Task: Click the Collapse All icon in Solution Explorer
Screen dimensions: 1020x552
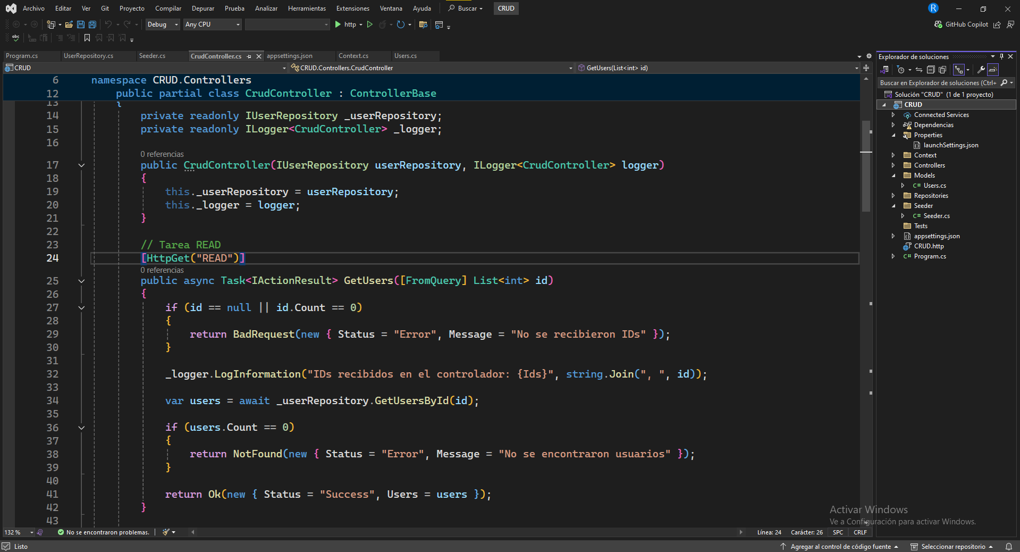Action: pos(931,70)
